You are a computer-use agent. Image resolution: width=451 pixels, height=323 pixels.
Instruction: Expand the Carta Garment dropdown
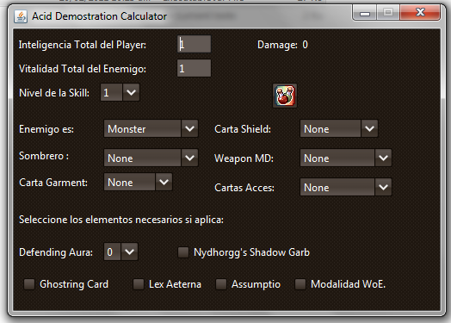[x=138, y=182]
